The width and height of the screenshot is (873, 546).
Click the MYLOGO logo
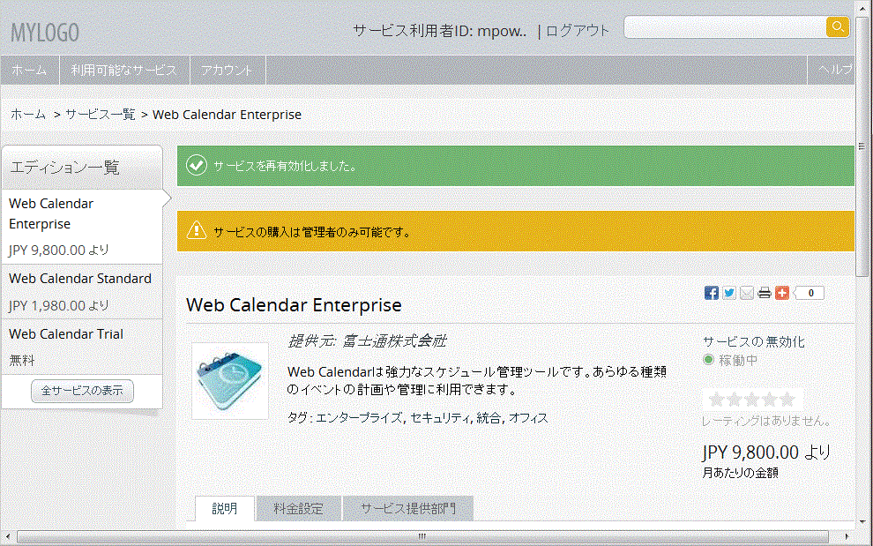point(45,33)
